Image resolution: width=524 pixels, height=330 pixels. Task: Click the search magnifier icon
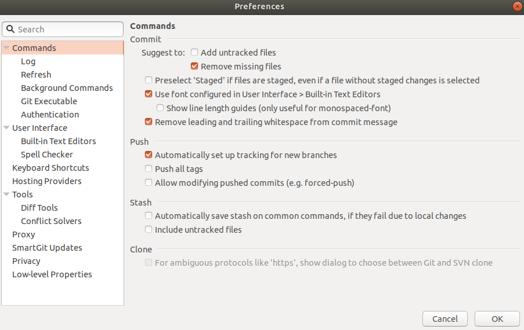[10, 30]
